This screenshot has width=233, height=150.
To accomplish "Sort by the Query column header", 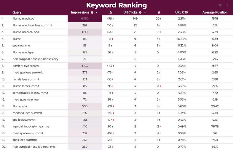I will point(17,12).
